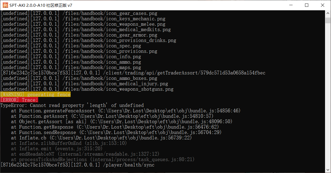Click the TypeError cannot read property line

[72, 105]
